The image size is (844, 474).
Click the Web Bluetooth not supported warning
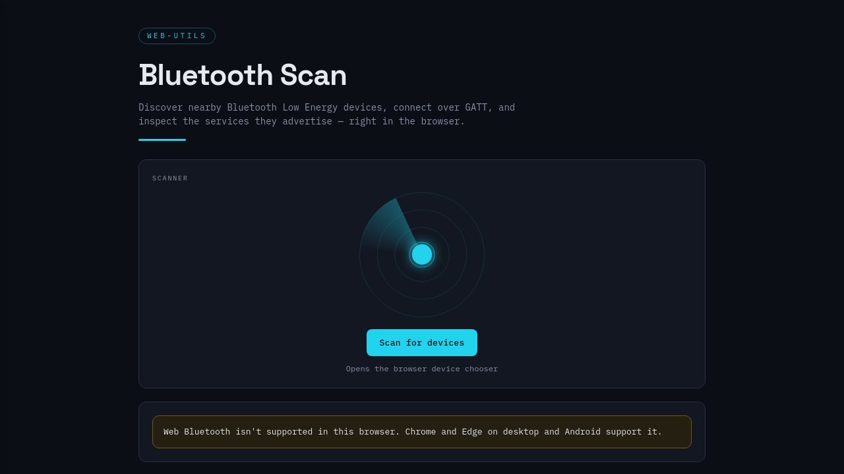(422, 432)
